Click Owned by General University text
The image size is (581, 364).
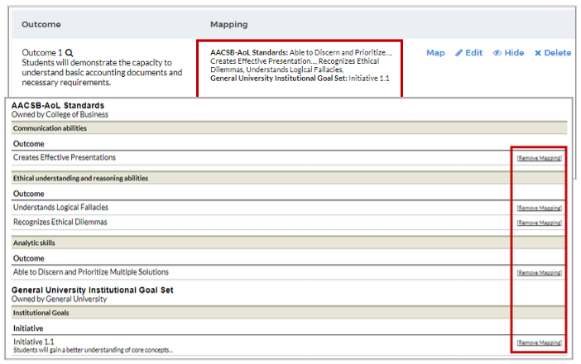(x=59, y=299)
